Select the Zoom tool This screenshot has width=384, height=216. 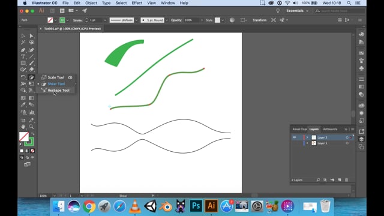pos(31,127)
